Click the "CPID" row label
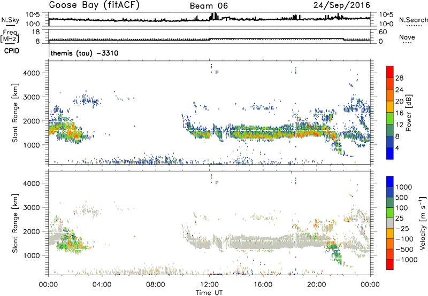The width and height of the screenshot is (428, 296). 12,51
